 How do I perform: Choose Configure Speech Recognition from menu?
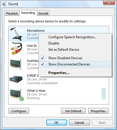(72, 37)
